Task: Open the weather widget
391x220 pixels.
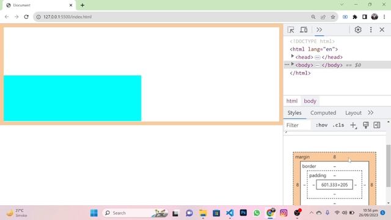Action: 16,213
